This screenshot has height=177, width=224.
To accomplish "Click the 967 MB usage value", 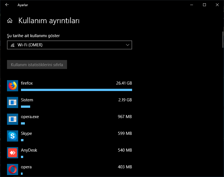I will click(125, 117).
